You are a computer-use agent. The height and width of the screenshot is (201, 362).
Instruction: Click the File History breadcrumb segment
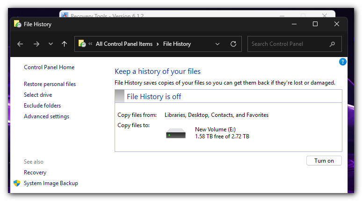[x=177, y=44]
